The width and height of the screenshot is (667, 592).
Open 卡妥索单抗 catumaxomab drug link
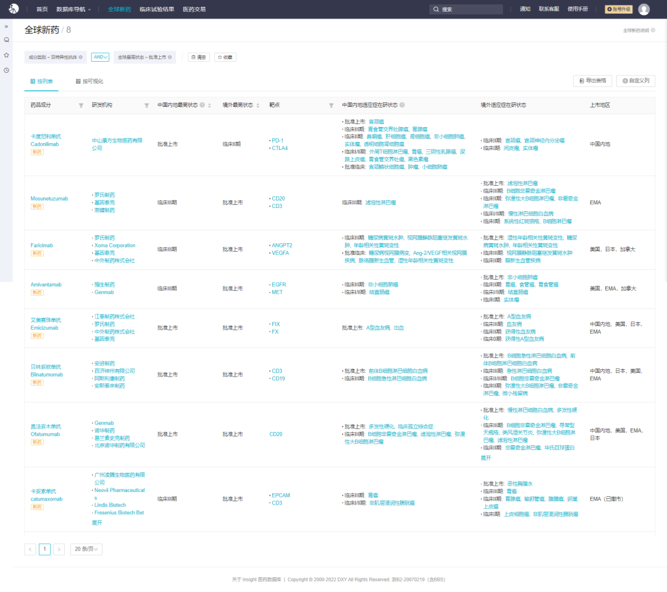pyautogui.click(x=46, y=495)
